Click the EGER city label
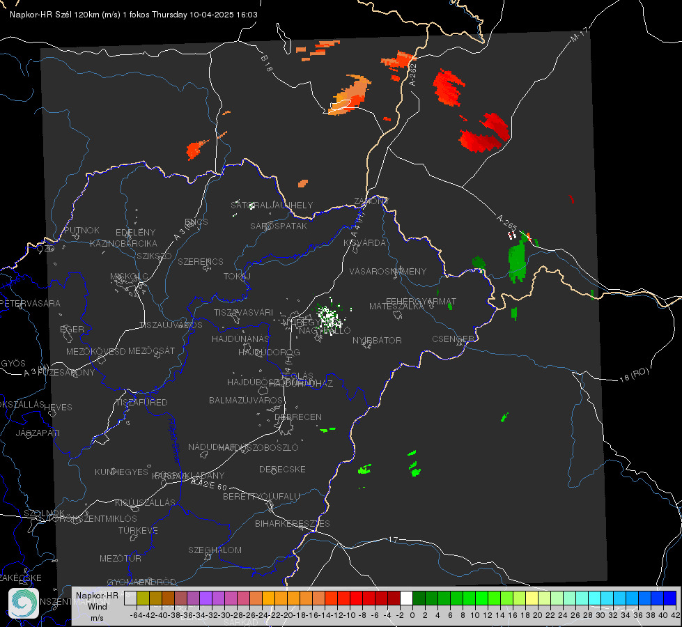 (72, 329)
